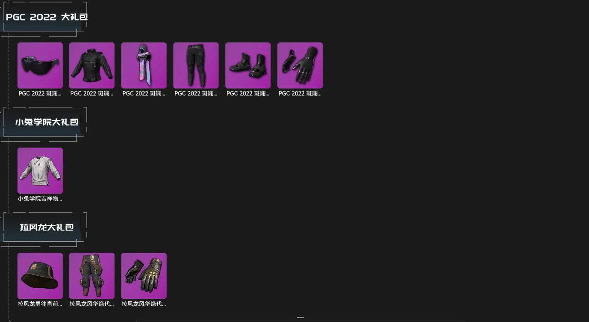Click the 小兔学院吉祥物... label
This screenshot has width=589, height=322.
[40, 199]
